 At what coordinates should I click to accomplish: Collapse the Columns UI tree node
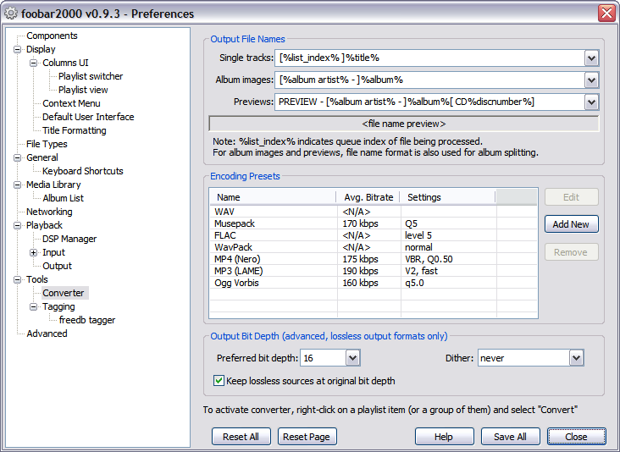(x=34, y=63)
